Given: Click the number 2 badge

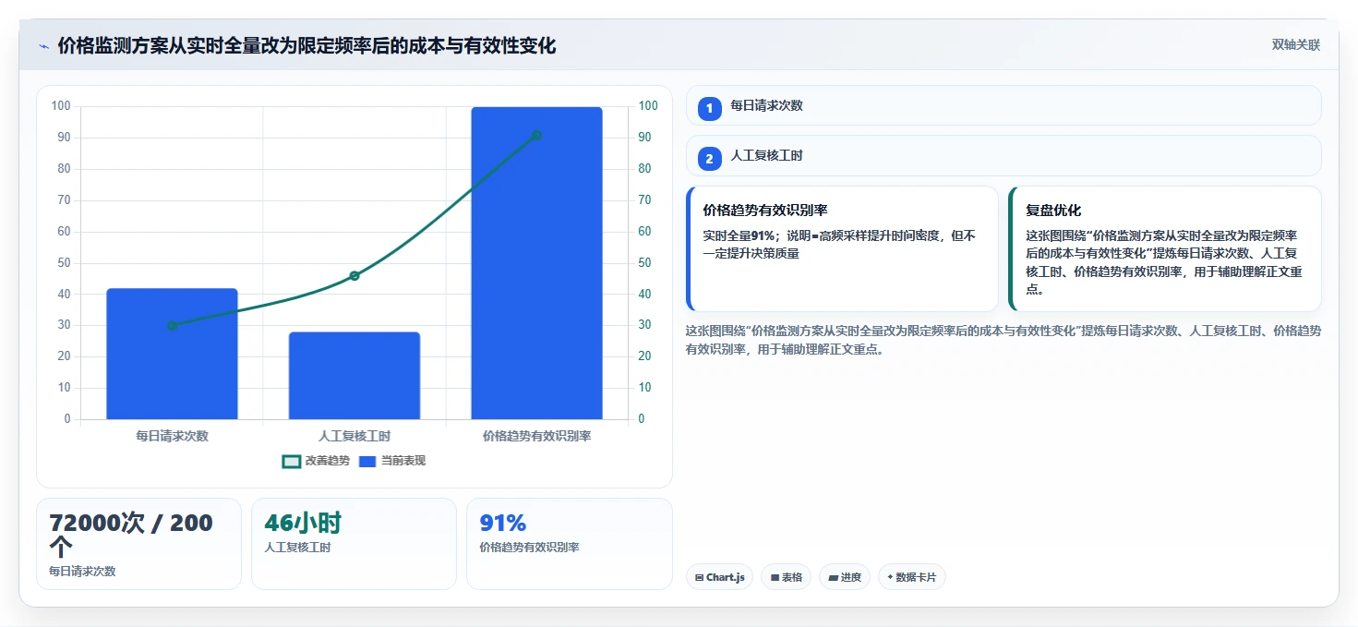Looking at the screenshot, I should pyautogui.click(x=709, y=159).
